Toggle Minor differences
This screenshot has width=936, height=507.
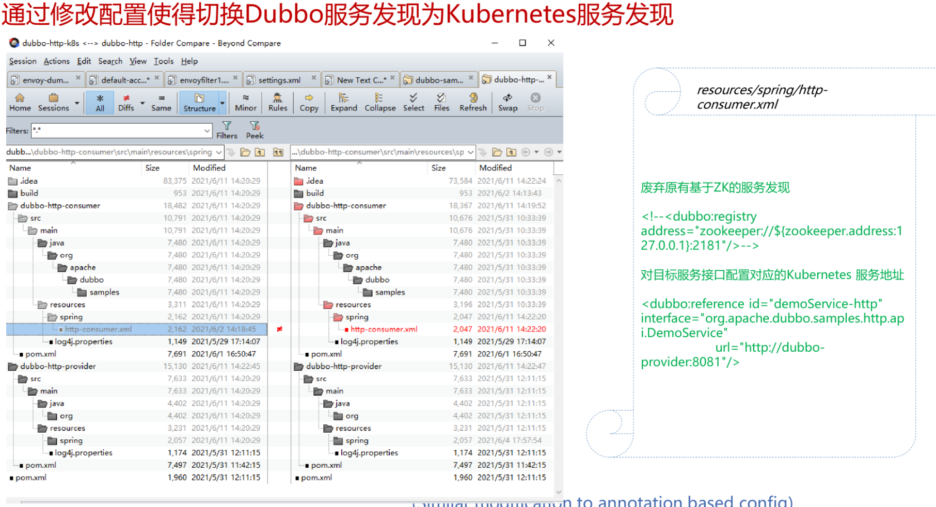245,102
